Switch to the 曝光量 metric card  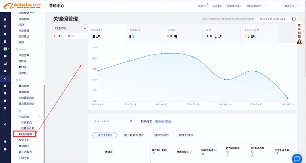click(107, 33)
